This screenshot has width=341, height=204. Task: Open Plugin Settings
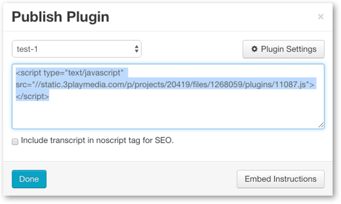(283, 49)
